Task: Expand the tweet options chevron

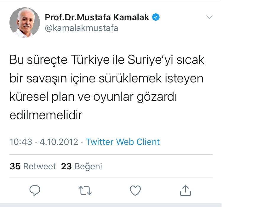Action: click(x=209, y=17)
